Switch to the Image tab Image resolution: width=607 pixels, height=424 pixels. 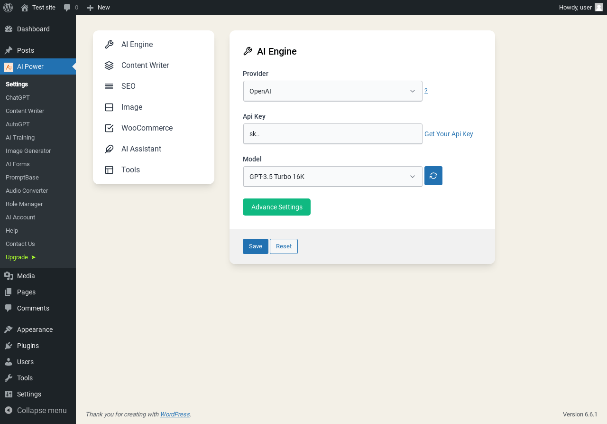[154, 107]
